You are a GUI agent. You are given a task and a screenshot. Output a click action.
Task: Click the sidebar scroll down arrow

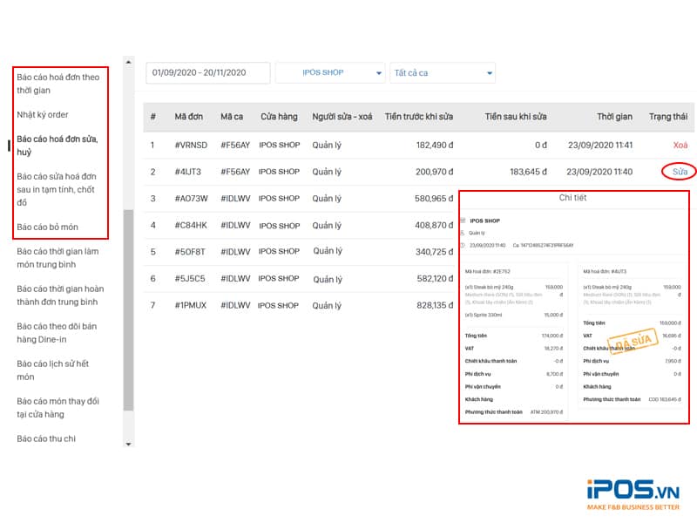click(129, 444)
